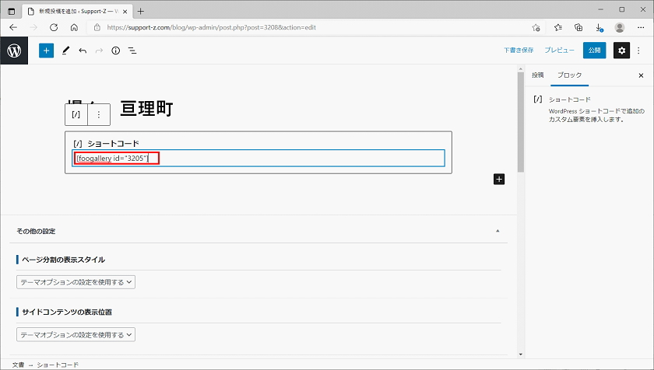The width and height of the screenshot is (654, 370).
Task: Click 下書き保存 to save draft
Action: pos(518,51)
